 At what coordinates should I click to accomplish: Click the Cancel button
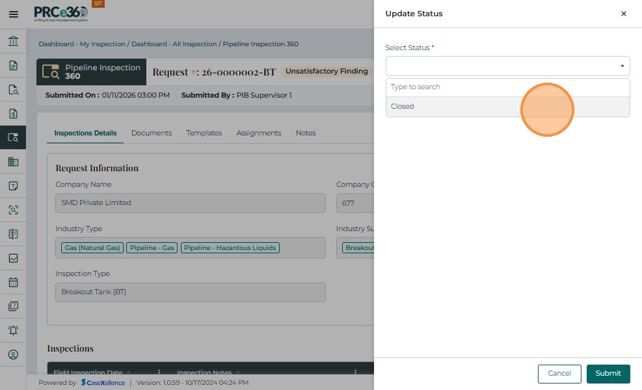coord(559,374)
